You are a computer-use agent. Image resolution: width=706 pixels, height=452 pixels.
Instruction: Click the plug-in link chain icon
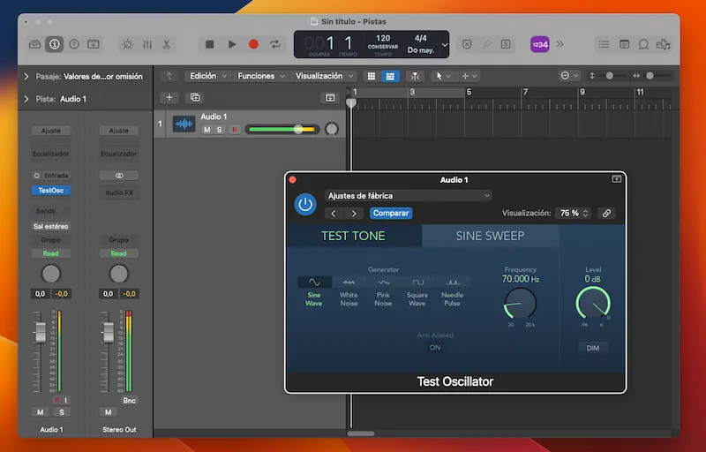pyautogui.click(x=606, y=214)
